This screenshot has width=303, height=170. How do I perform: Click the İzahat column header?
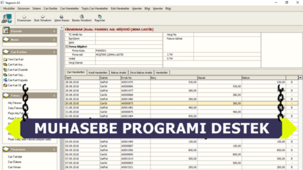(110, 78)
